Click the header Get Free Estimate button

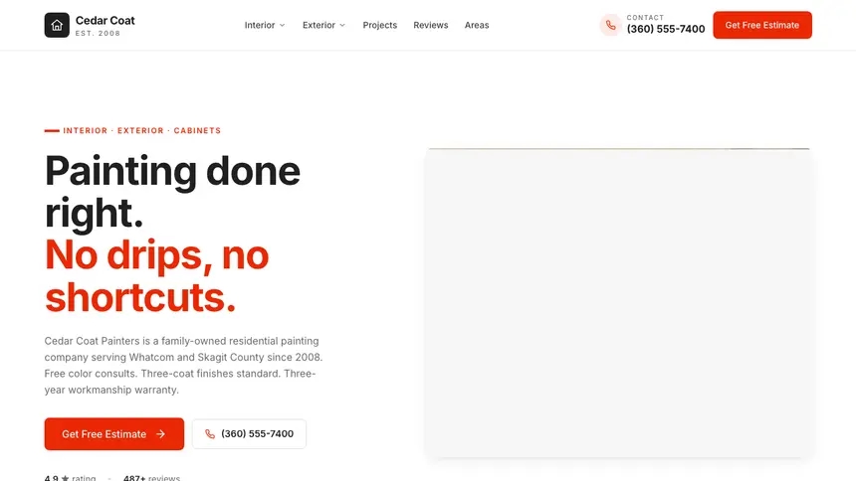[762, 25]
